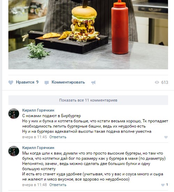Like the comment posted at 11:48
Viewport: 174px width, 192px height.
163,185
